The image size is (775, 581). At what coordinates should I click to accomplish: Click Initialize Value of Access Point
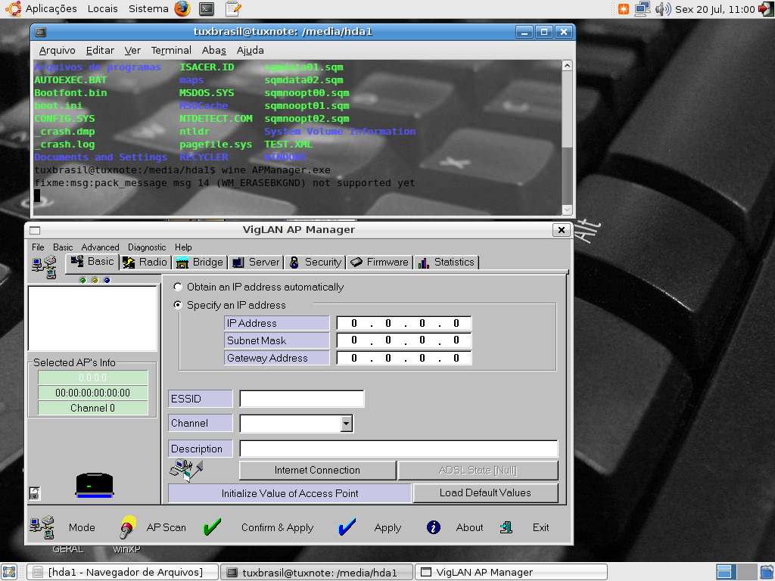pos(290,493)
